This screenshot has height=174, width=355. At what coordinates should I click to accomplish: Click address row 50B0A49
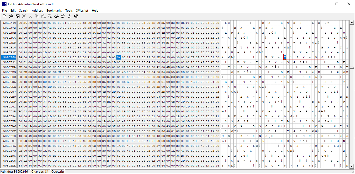click(9, 23)
